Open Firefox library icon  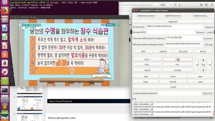click(202, 5)
